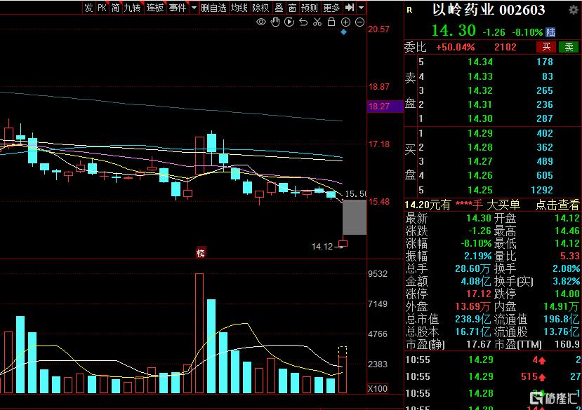Open the 更多 more menu
582x410 pixels.
pyautogui.click(x=331, y=8)
